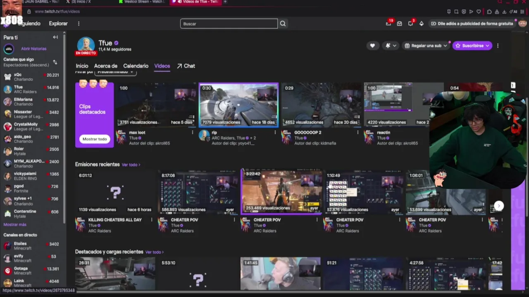
Task: Open options for max loot clip
Action: (192, 132)
